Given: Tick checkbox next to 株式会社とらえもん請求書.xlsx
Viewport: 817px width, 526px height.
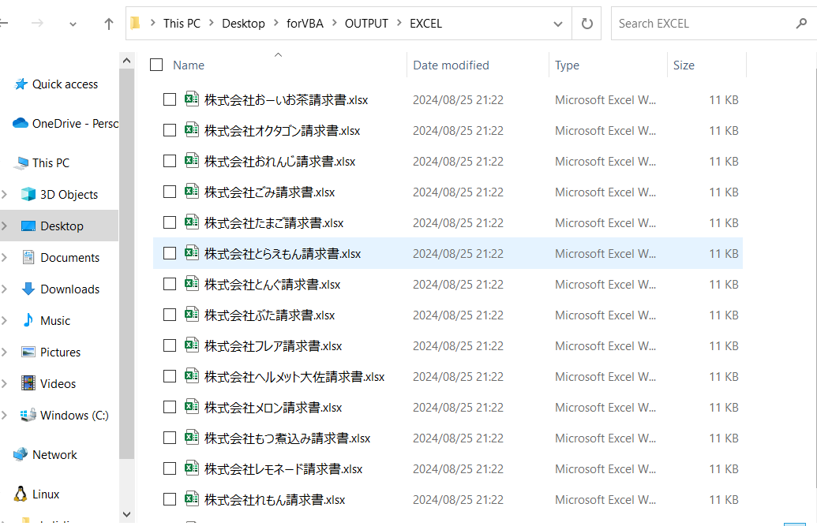Looking at the screenshot, I should click(170, 253).
